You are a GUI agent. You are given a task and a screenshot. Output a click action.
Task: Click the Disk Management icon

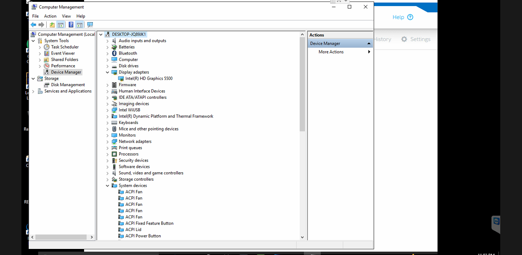[x=47, y=85]
